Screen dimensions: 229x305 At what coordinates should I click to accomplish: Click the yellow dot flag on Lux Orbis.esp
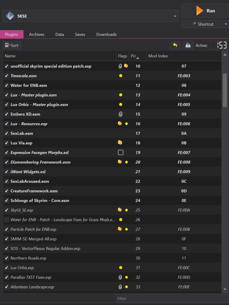[121, 268]
